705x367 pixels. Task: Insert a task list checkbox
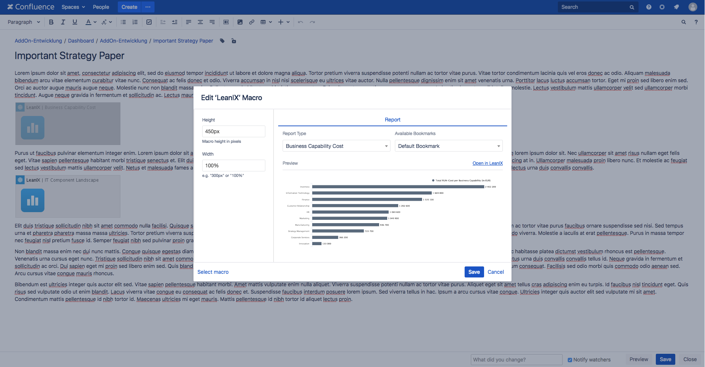(149, 22)
